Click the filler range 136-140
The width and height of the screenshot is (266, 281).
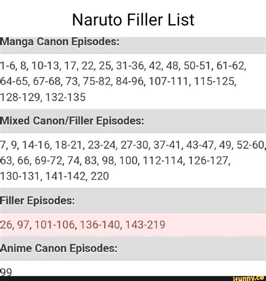click(100, 225)
